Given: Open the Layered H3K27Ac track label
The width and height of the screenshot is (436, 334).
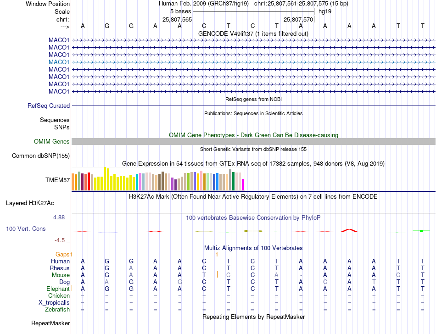Looking at the screenshot, I should pos(30,203).
